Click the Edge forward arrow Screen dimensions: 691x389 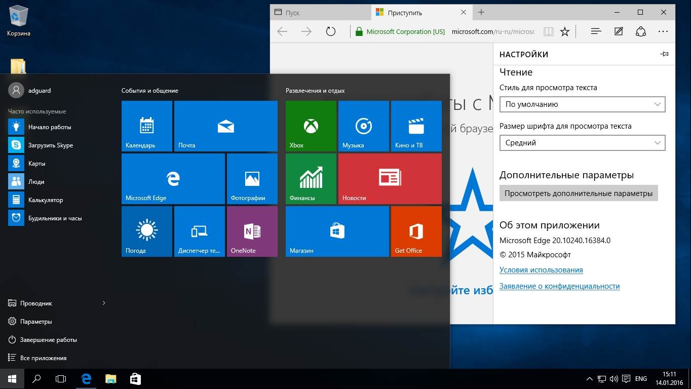[306, 31]
